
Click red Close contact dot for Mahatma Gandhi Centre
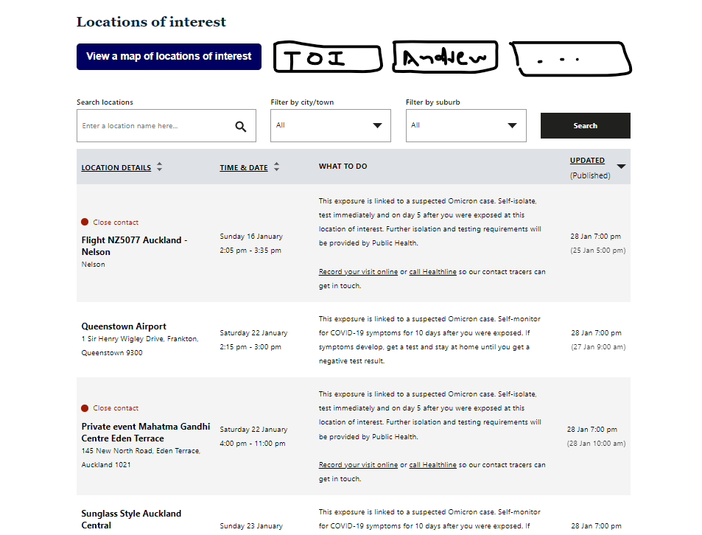pos(85,408)
